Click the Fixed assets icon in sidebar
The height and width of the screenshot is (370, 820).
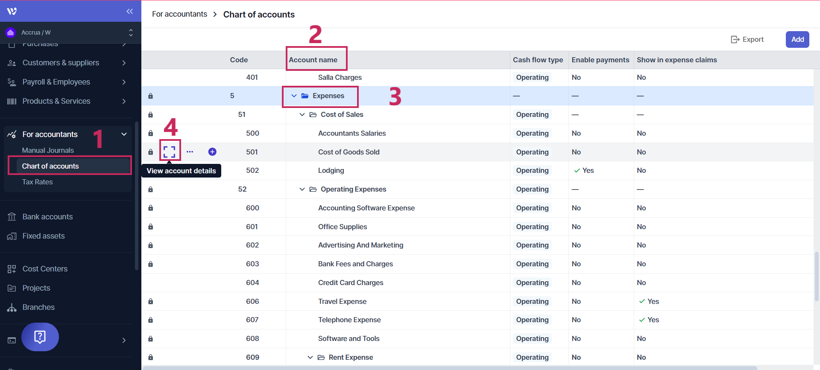click(12, 236)
